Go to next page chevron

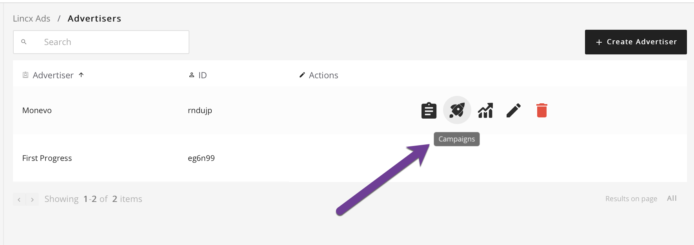[33, 200]
